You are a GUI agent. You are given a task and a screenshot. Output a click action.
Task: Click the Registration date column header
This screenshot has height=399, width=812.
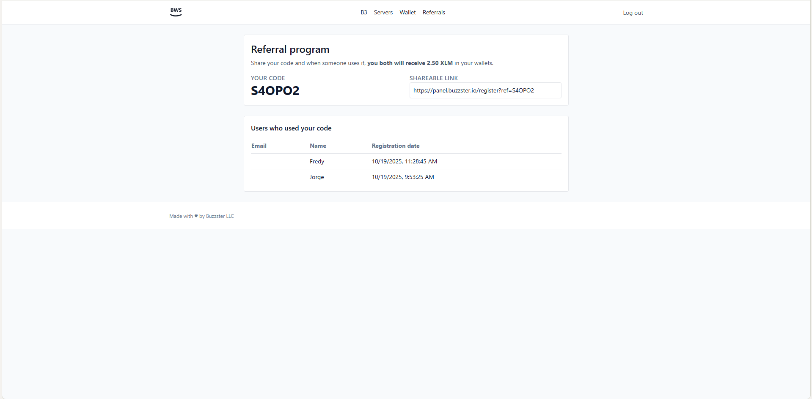pos(395,146)
